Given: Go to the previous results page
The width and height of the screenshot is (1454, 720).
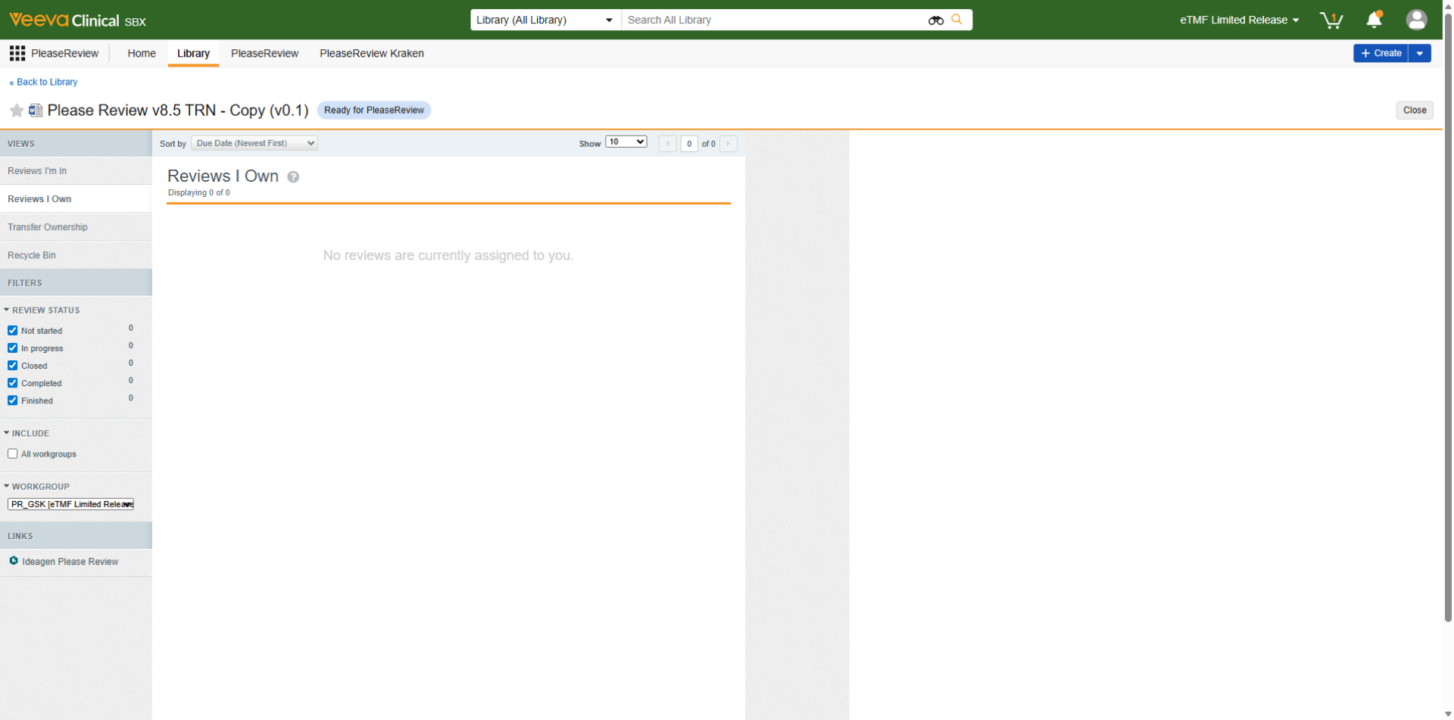Looking at the screenshot, I should tap(667, 144).
